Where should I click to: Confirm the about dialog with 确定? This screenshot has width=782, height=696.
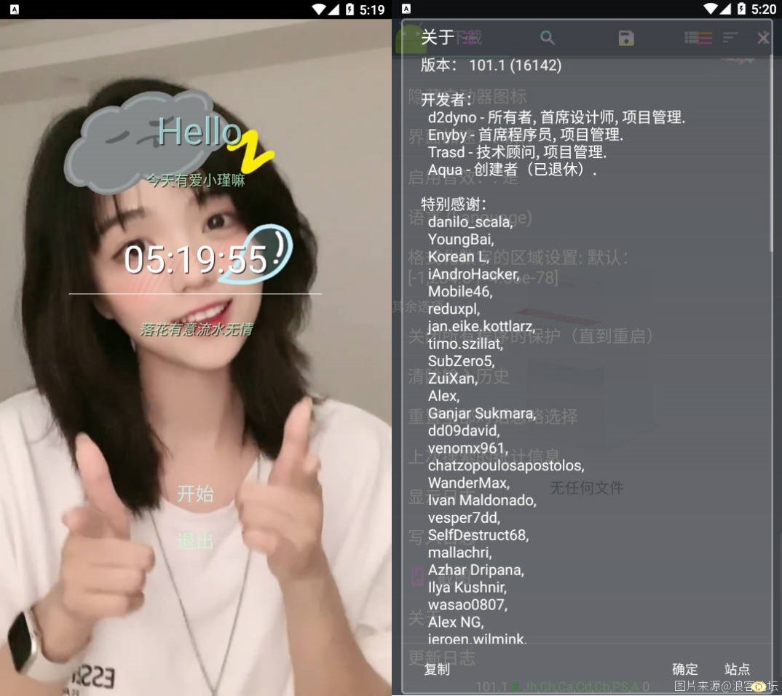coord(684,668)
